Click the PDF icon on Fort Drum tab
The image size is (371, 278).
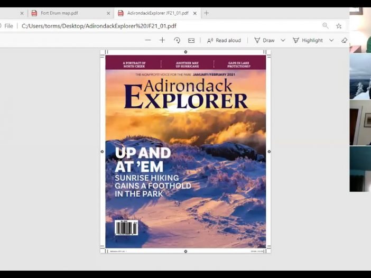(x=34, y=13)
